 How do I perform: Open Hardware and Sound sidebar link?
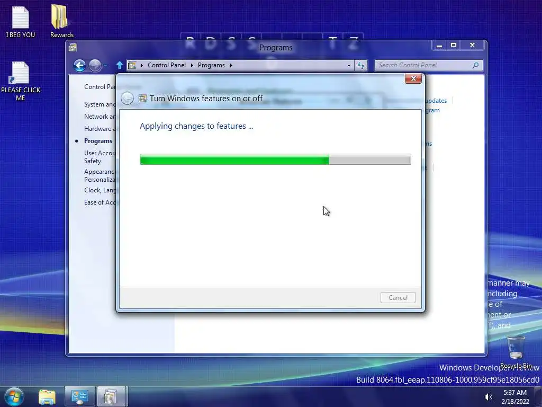pos(100,128)
